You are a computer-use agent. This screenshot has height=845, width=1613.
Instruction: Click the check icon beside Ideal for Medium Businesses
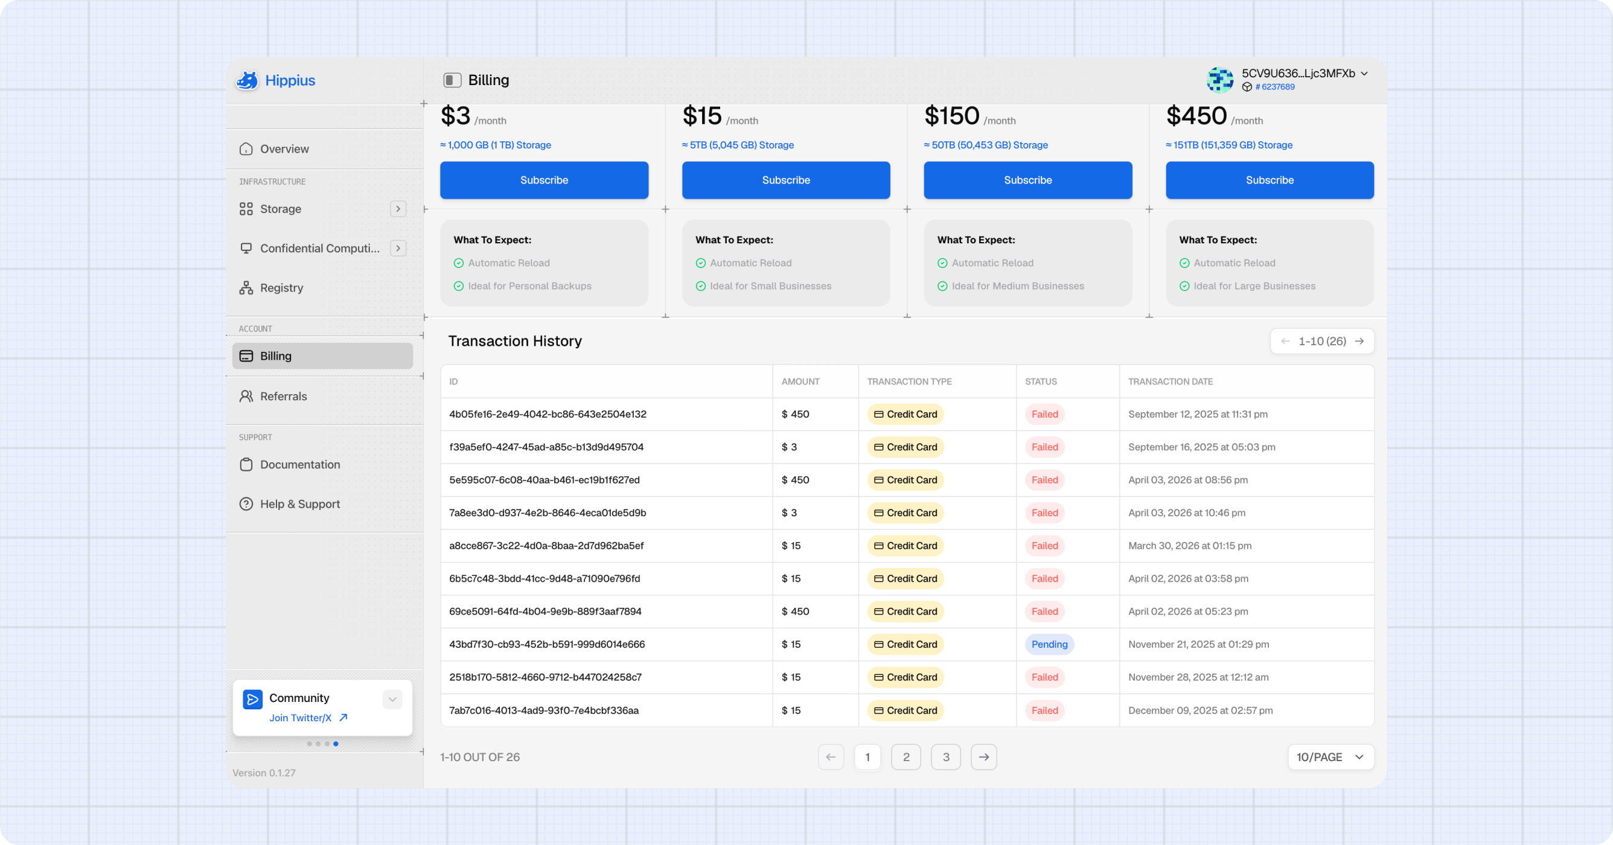pyautogui.click(x=942, y=286)
